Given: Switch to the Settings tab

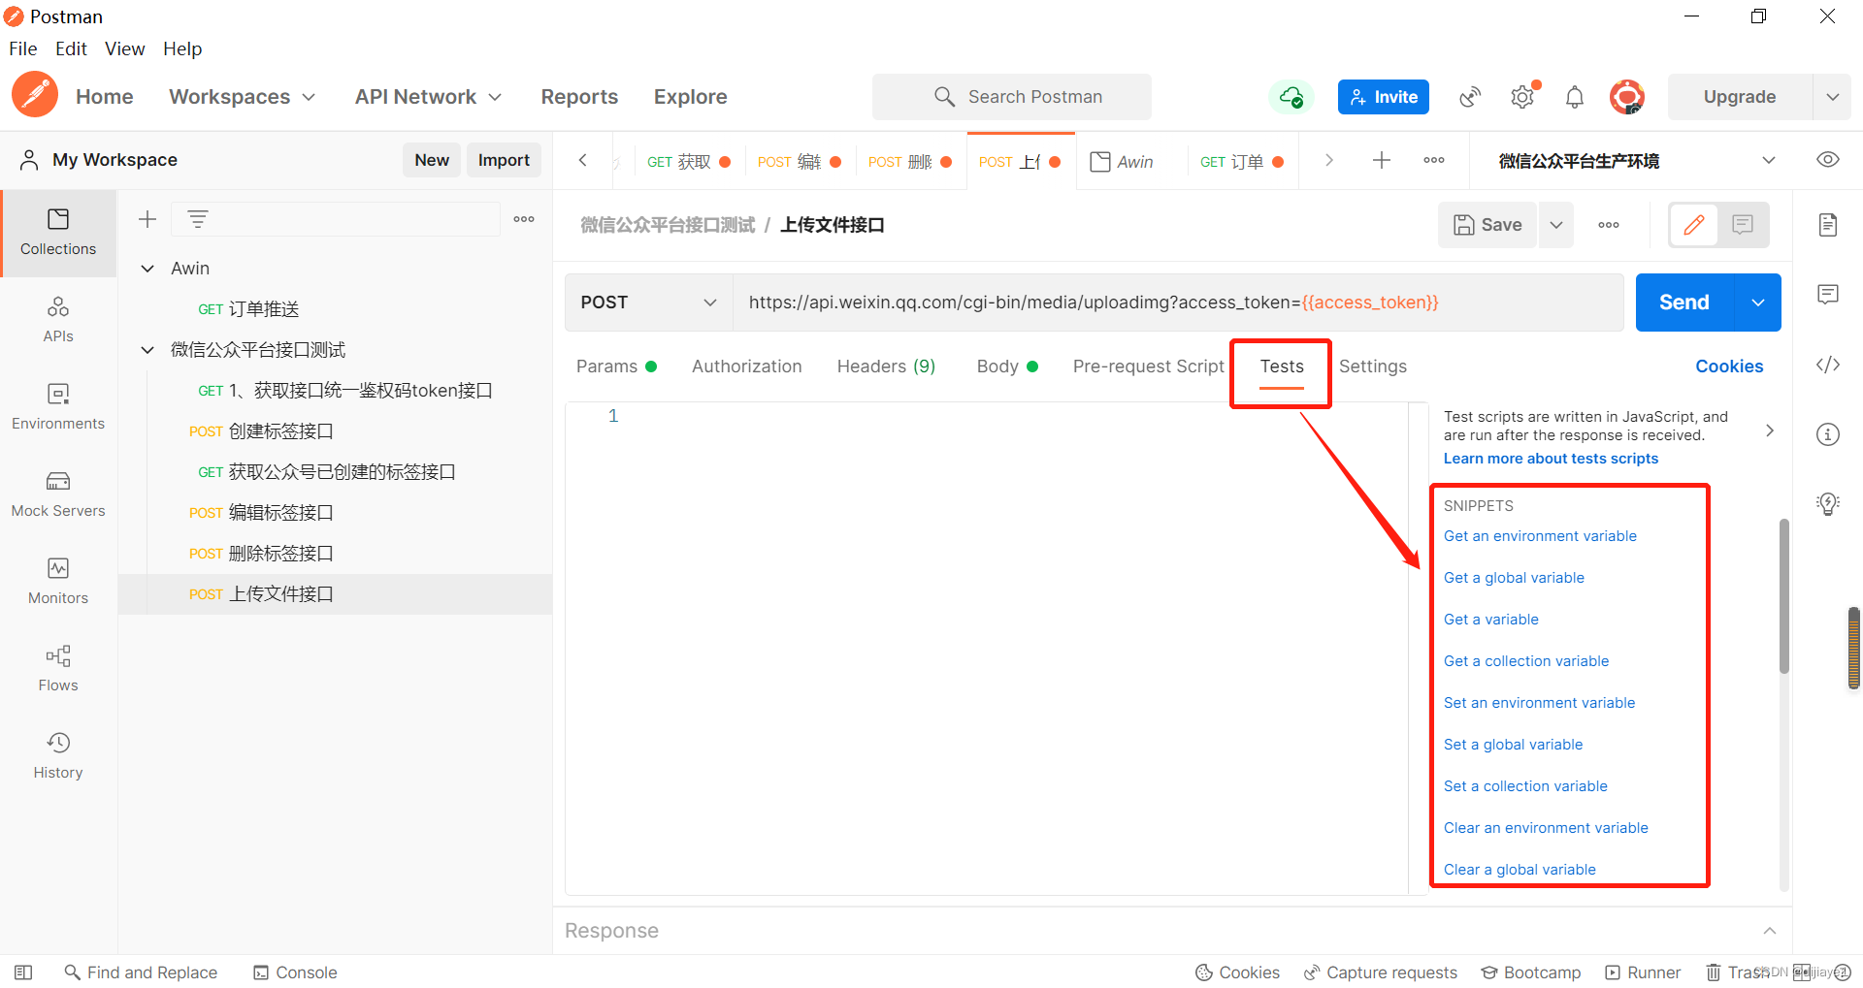Looking at the screenshot, I should 1373,367.
